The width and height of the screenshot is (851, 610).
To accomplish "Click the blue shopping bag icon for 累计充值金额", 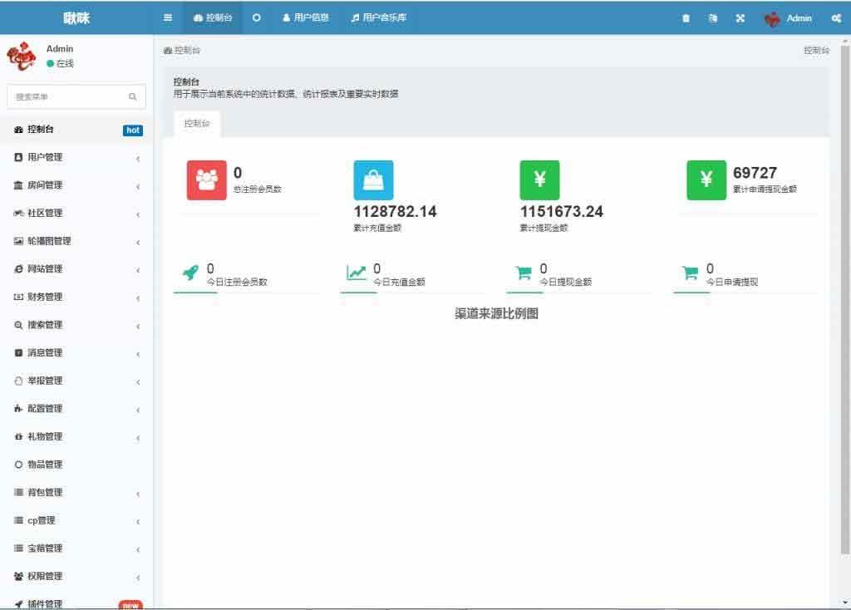I will (373, 180).
